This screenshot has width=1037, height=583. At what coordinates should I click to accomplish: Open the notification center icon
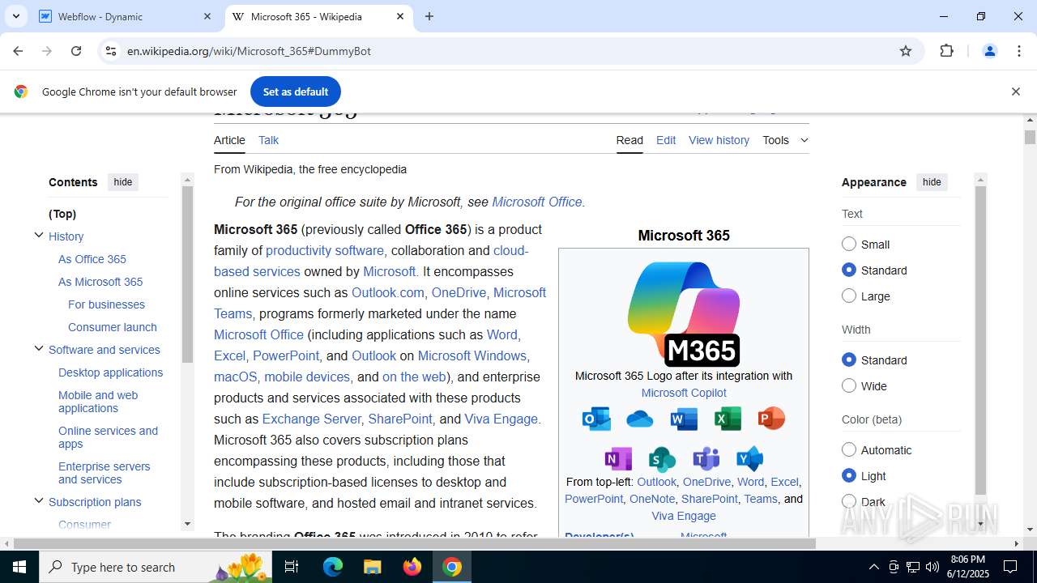point(1010,567)
